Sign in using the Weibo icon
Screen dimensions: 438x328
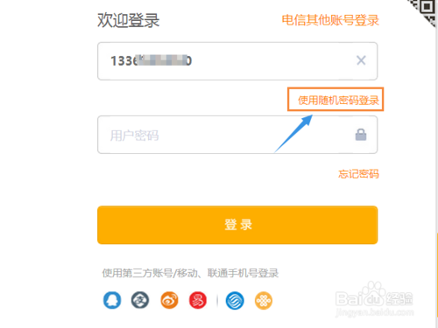[169, 300]
